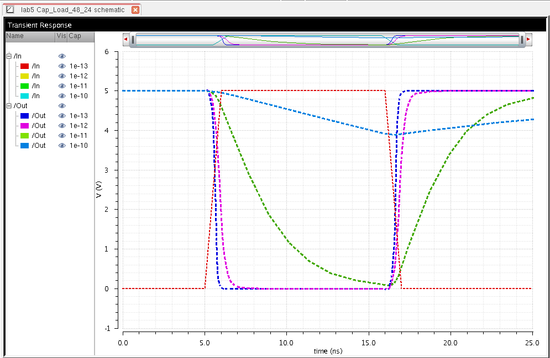Screen dimensions: 550x358
Task: Hide the /Out trace with Cap 1e-12
Action: click(62, 126)
